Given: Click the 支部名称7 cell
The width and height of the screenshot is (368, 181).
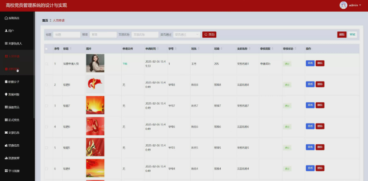Looking at the screenshot, I should (243, 106).
